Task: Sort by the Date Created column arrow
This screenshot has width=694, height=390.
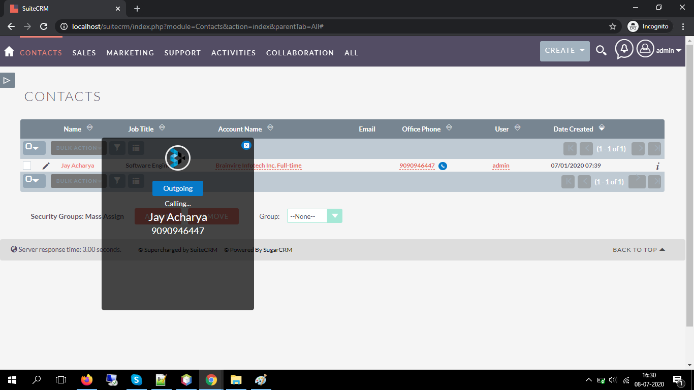Action: click(x=602, y=127)
